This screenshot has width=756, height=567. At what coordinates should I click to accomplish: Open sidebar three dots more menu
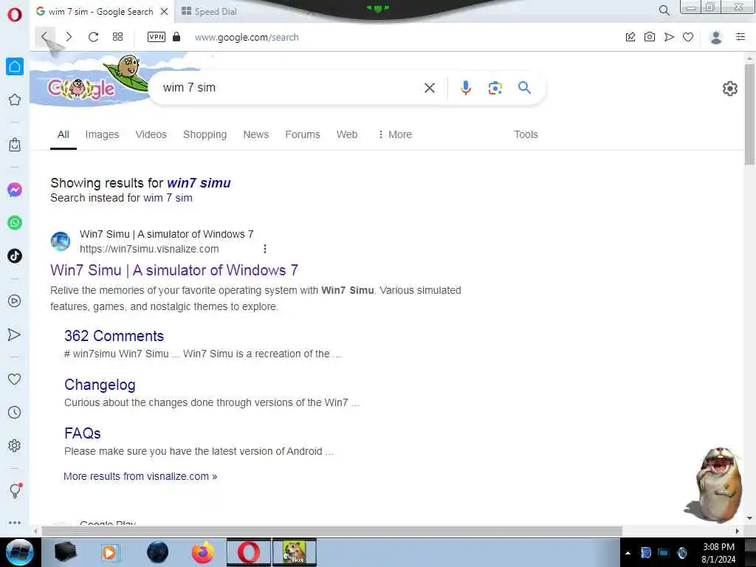(15, 523)
